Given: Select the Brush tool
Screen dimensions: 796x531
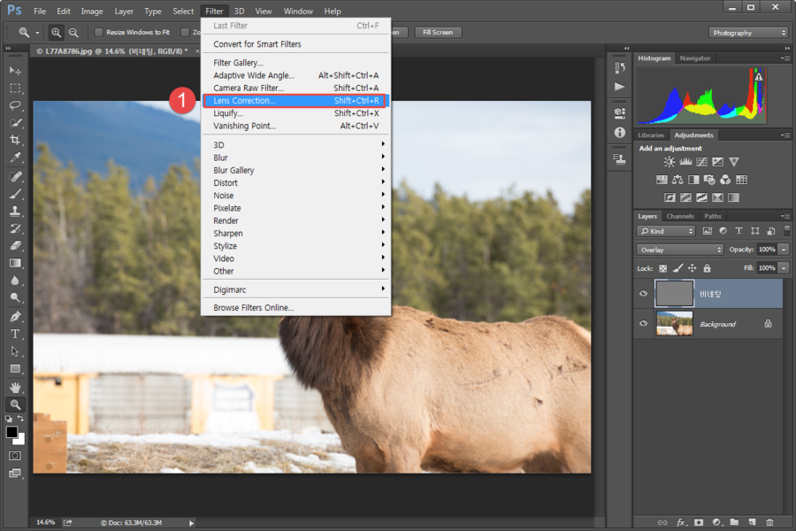Looking at the screenshot, I should [15, 194].
